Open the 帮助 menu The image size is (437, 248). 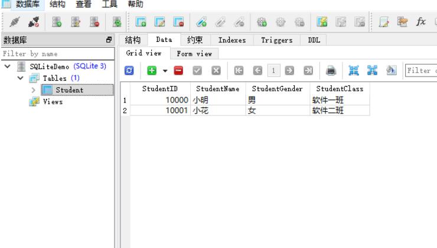pyautogui.click(x=135, y=4)
